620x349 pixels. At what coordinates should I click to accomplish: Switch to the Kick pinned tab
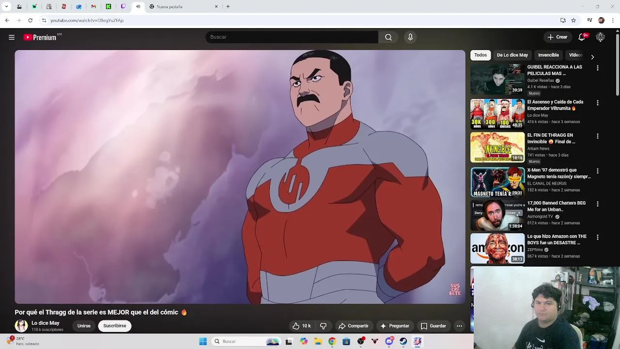click(x=108, y=7)
